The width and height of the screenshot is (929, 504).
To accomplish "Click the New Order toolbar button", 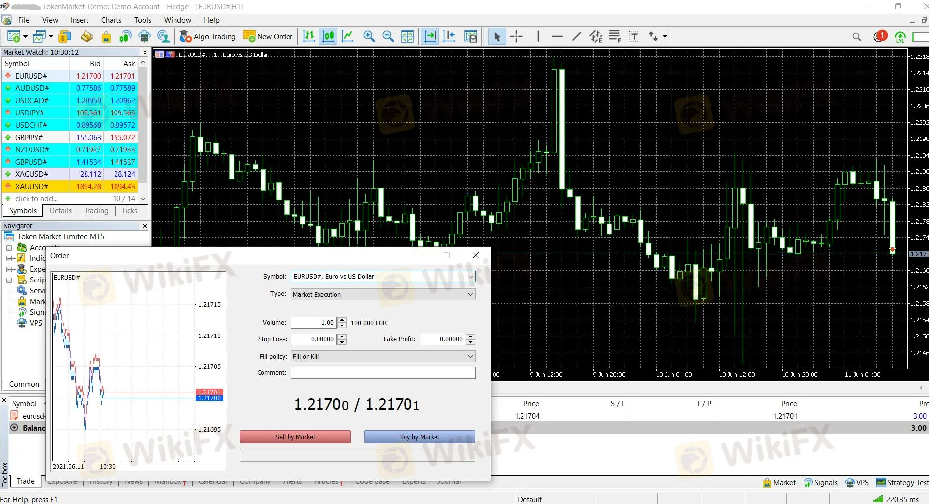I will pos(268,36).
